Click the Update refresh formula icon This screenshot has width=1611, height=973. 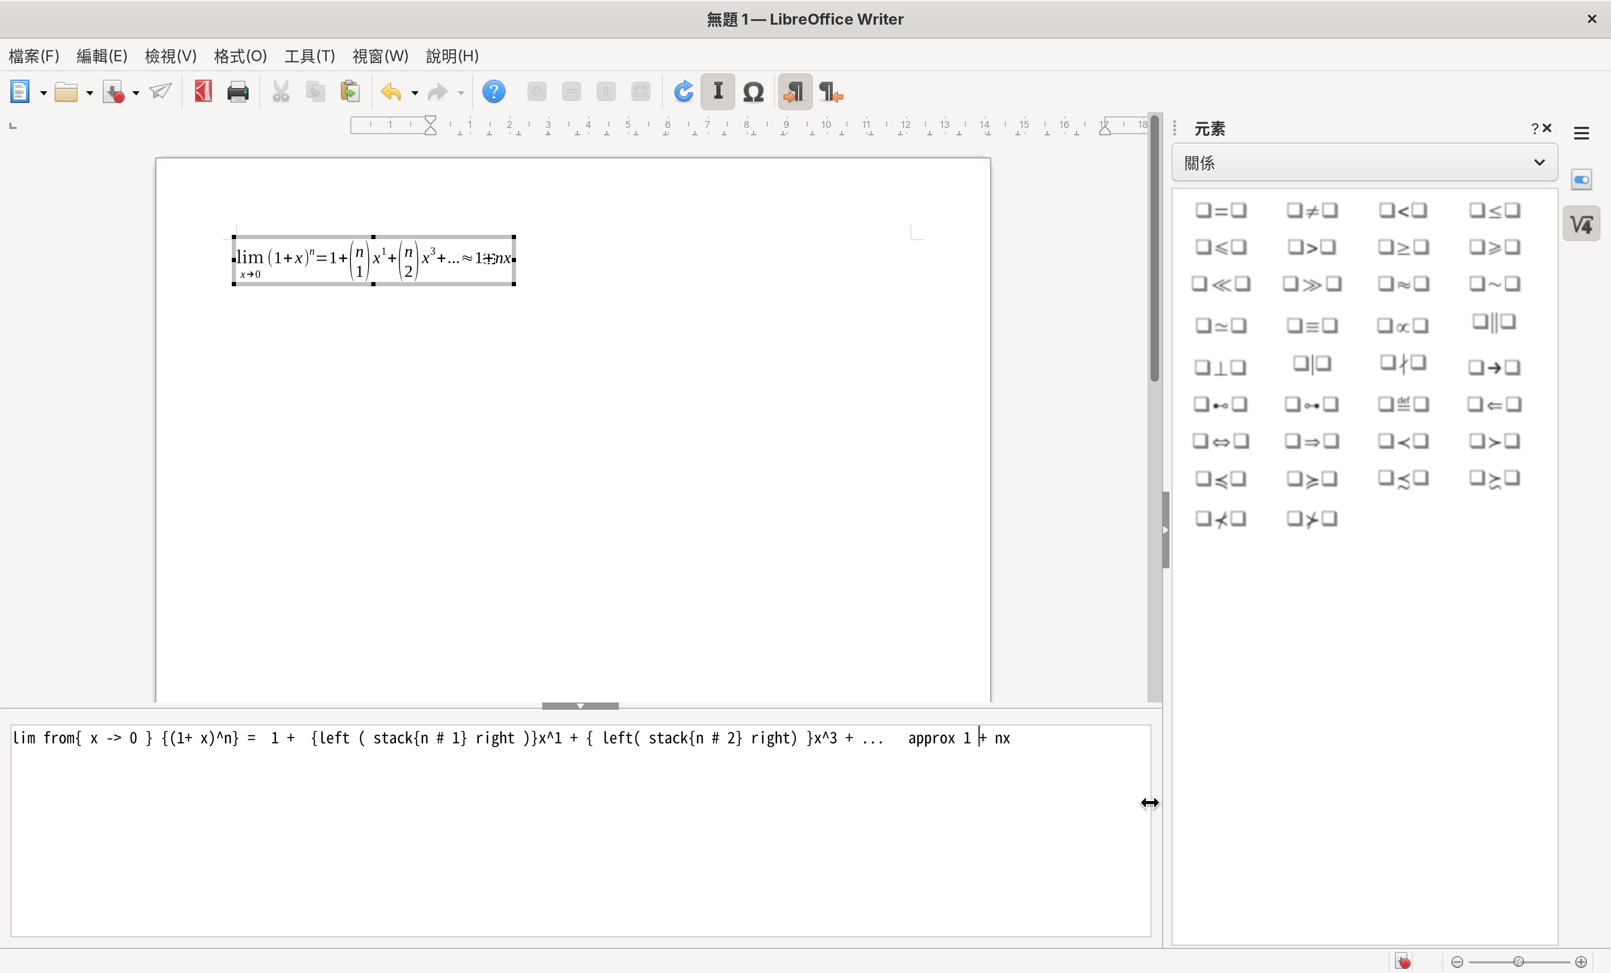click(683, 92)
